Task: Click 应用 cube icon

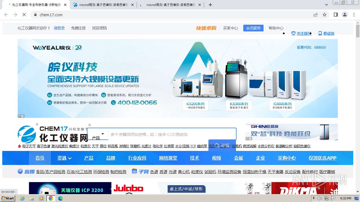Action: [20, 171]
